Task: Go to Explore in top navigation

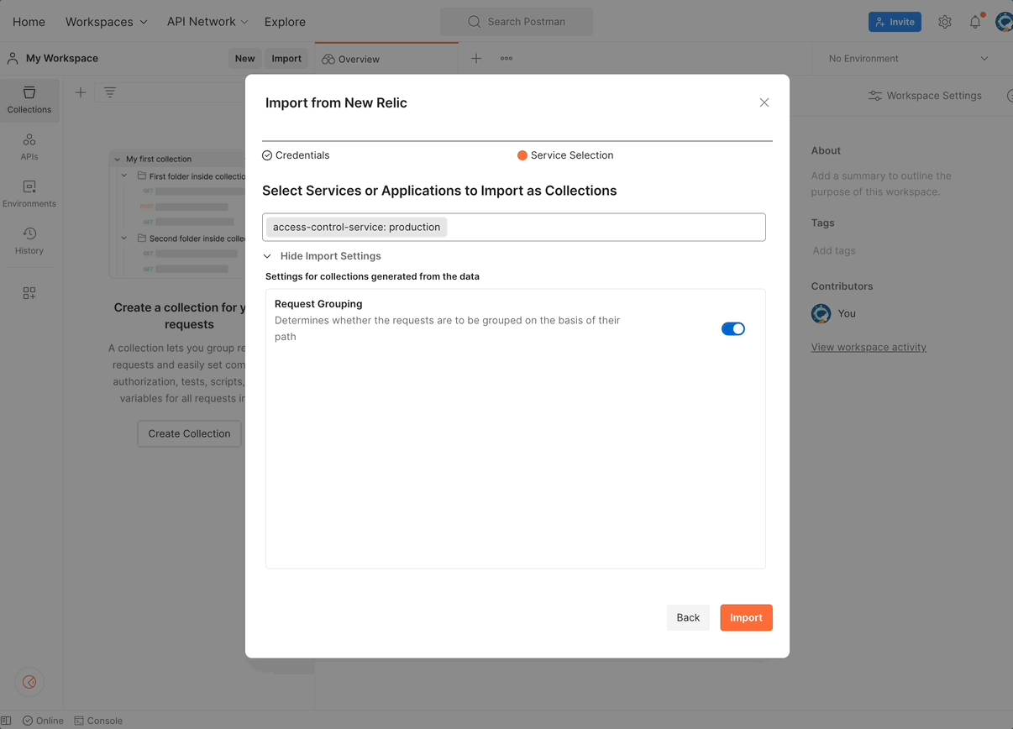Action: (x=285, y=22)
